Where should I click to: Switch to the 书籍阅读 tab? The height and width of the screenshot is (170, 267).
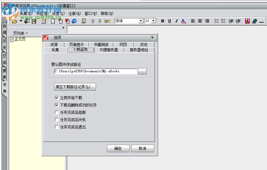pos(101,45)
